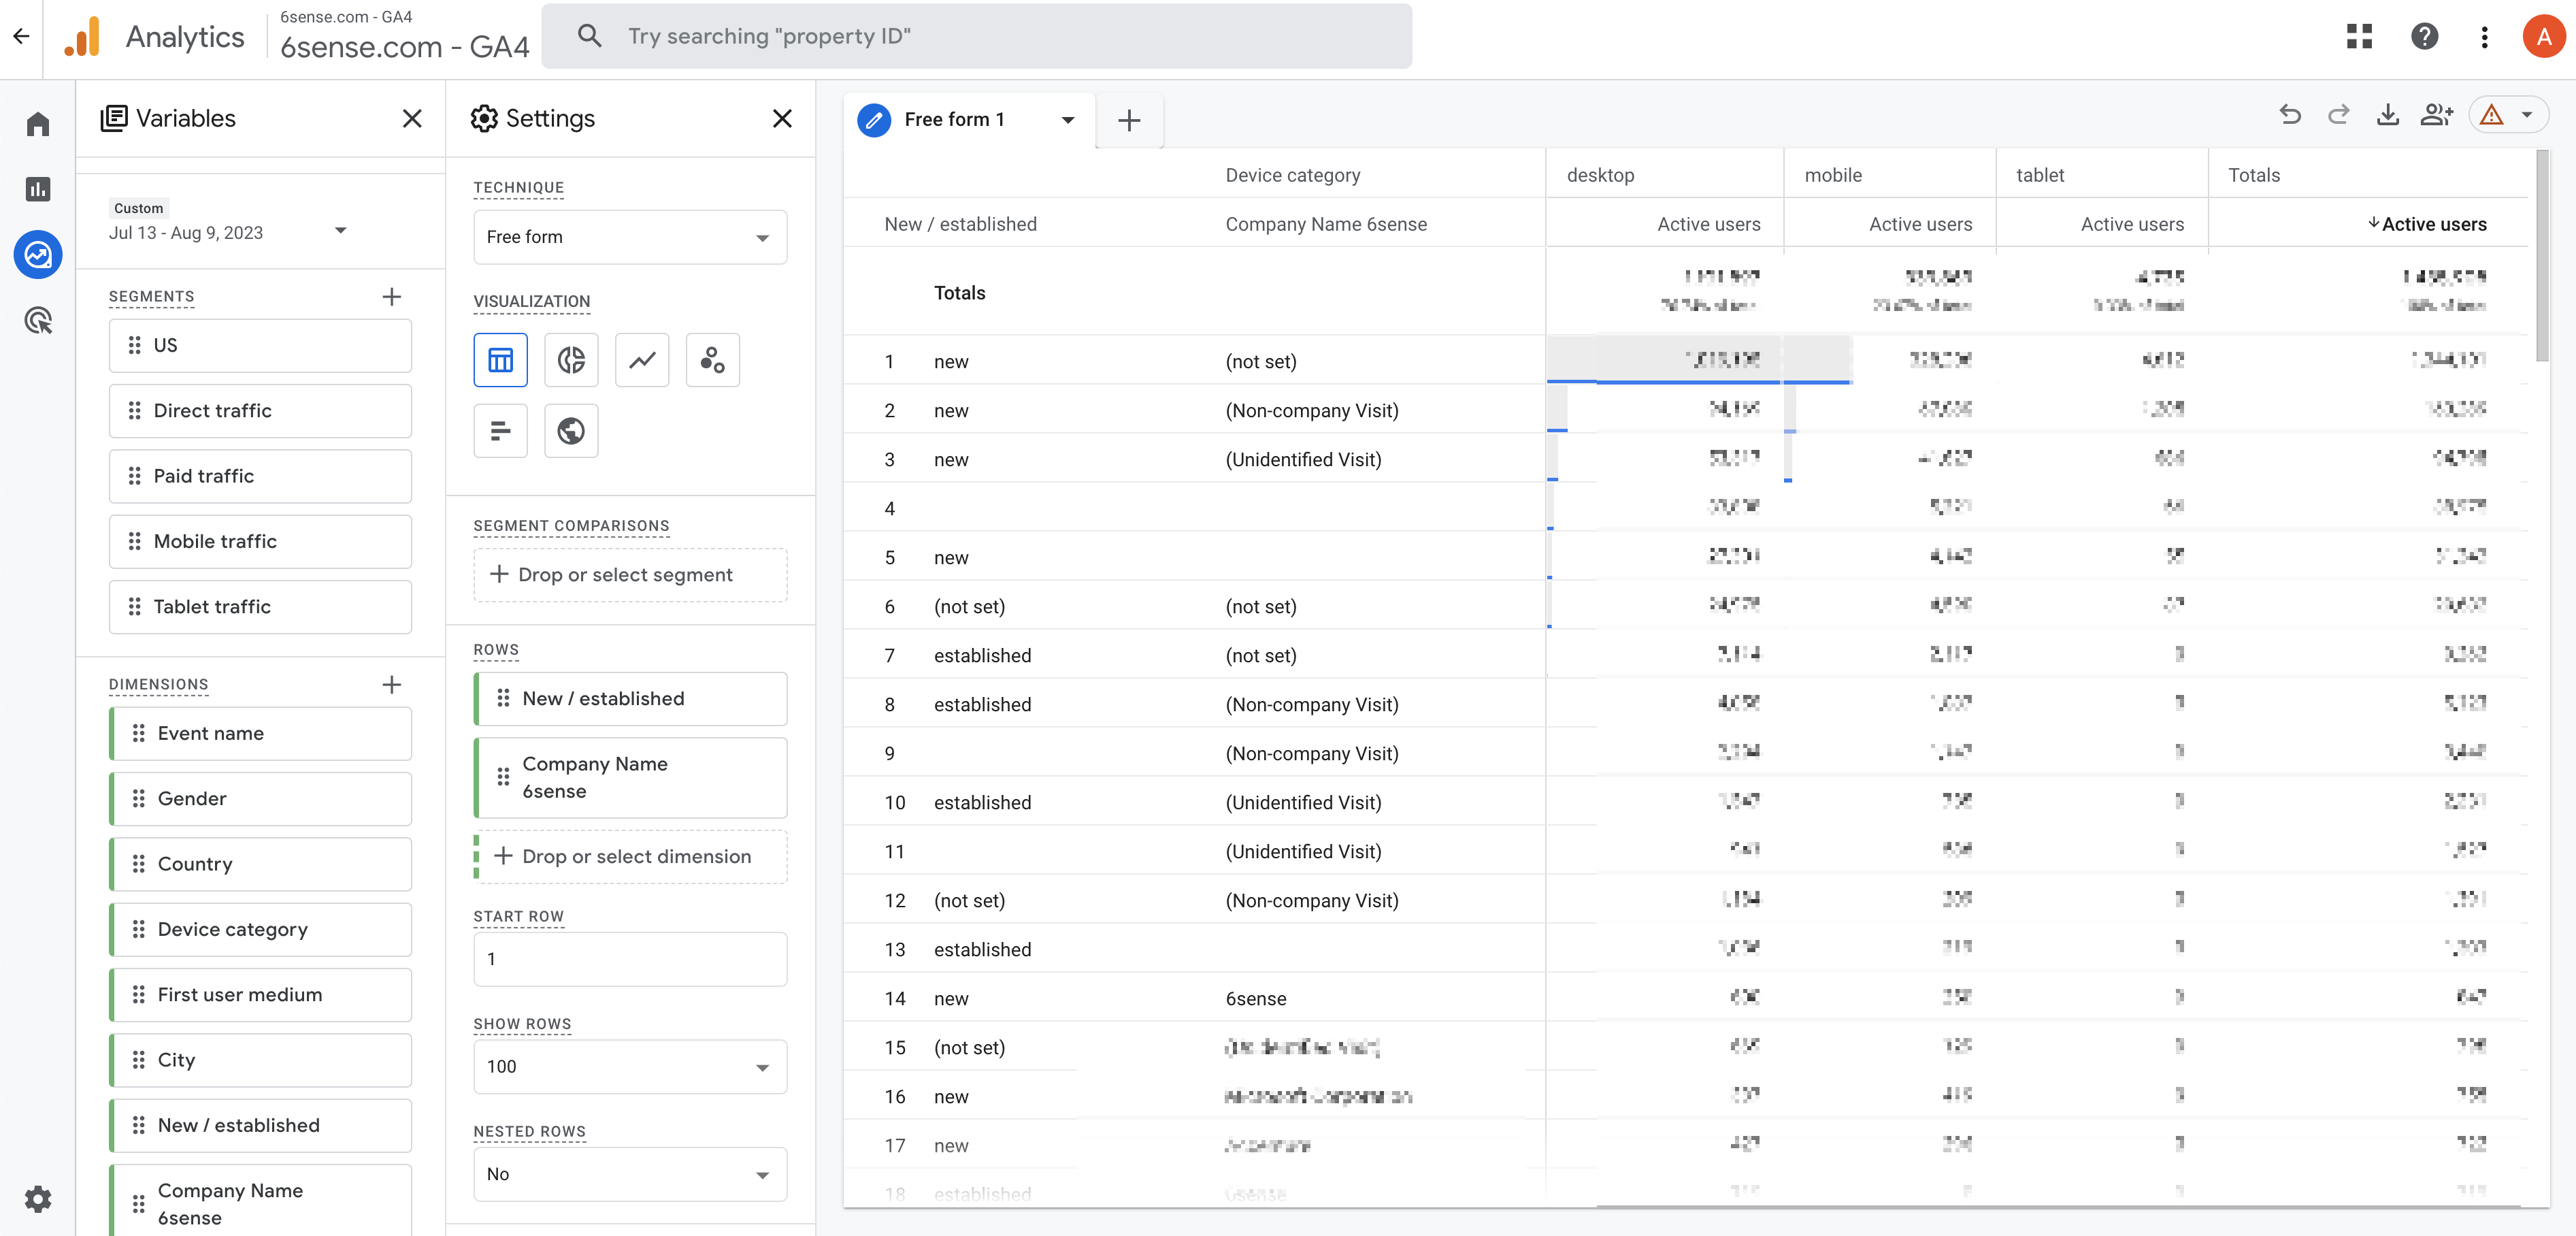
Task: Click the New / established row chip
Action: point(630,699)
